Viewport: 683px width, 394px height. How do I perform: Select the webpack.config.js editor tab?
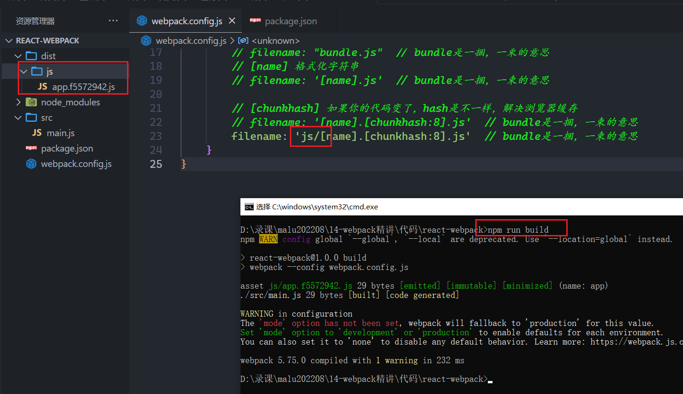(187, 21)
